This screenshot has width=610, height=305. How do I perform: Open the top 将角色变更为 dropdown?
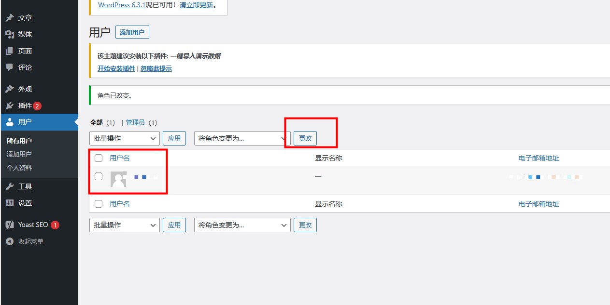tap(242, 138)
